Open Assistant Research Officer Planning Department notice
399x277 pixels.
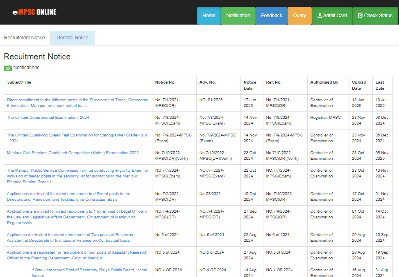click(x=77, y=255)
